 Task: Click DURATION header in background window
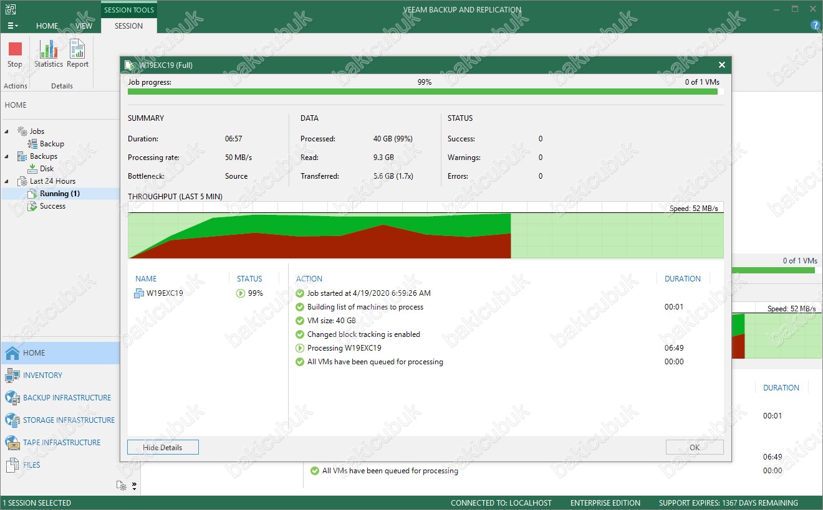tap(781, 387)
